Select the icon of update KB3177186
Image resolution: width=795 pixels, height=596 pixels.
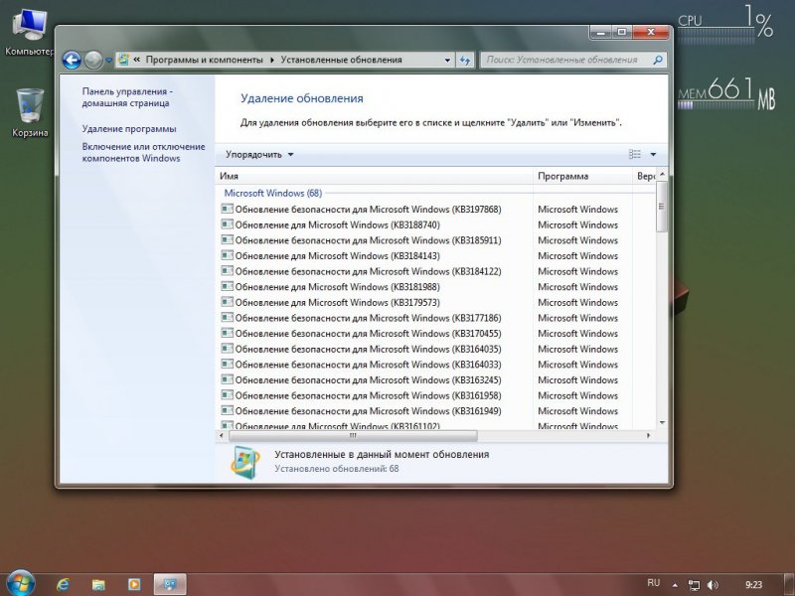pyautogui.click(x=228, y=318)
